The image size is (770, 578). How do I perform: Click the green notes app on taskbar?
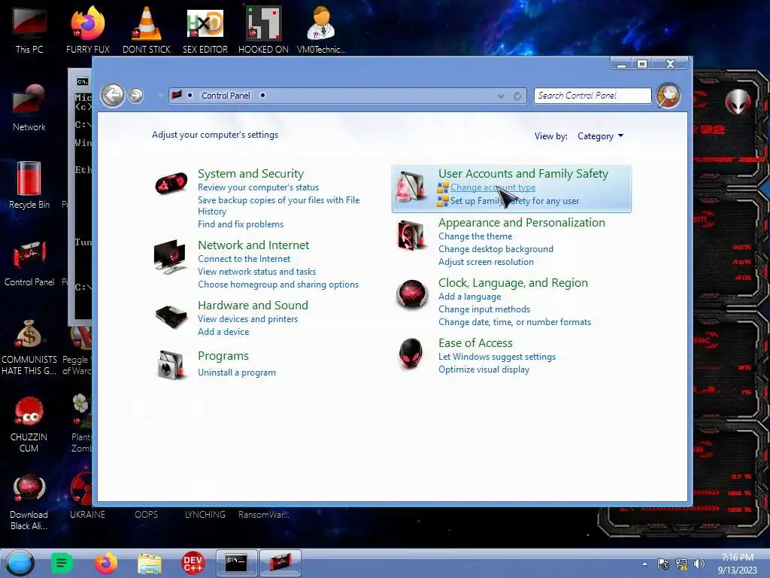tap(62, 563)
